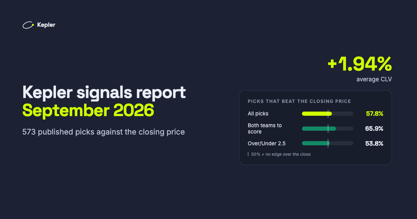Click the All picks row label
Screen dimensions: 417x219
coord(258,114)
